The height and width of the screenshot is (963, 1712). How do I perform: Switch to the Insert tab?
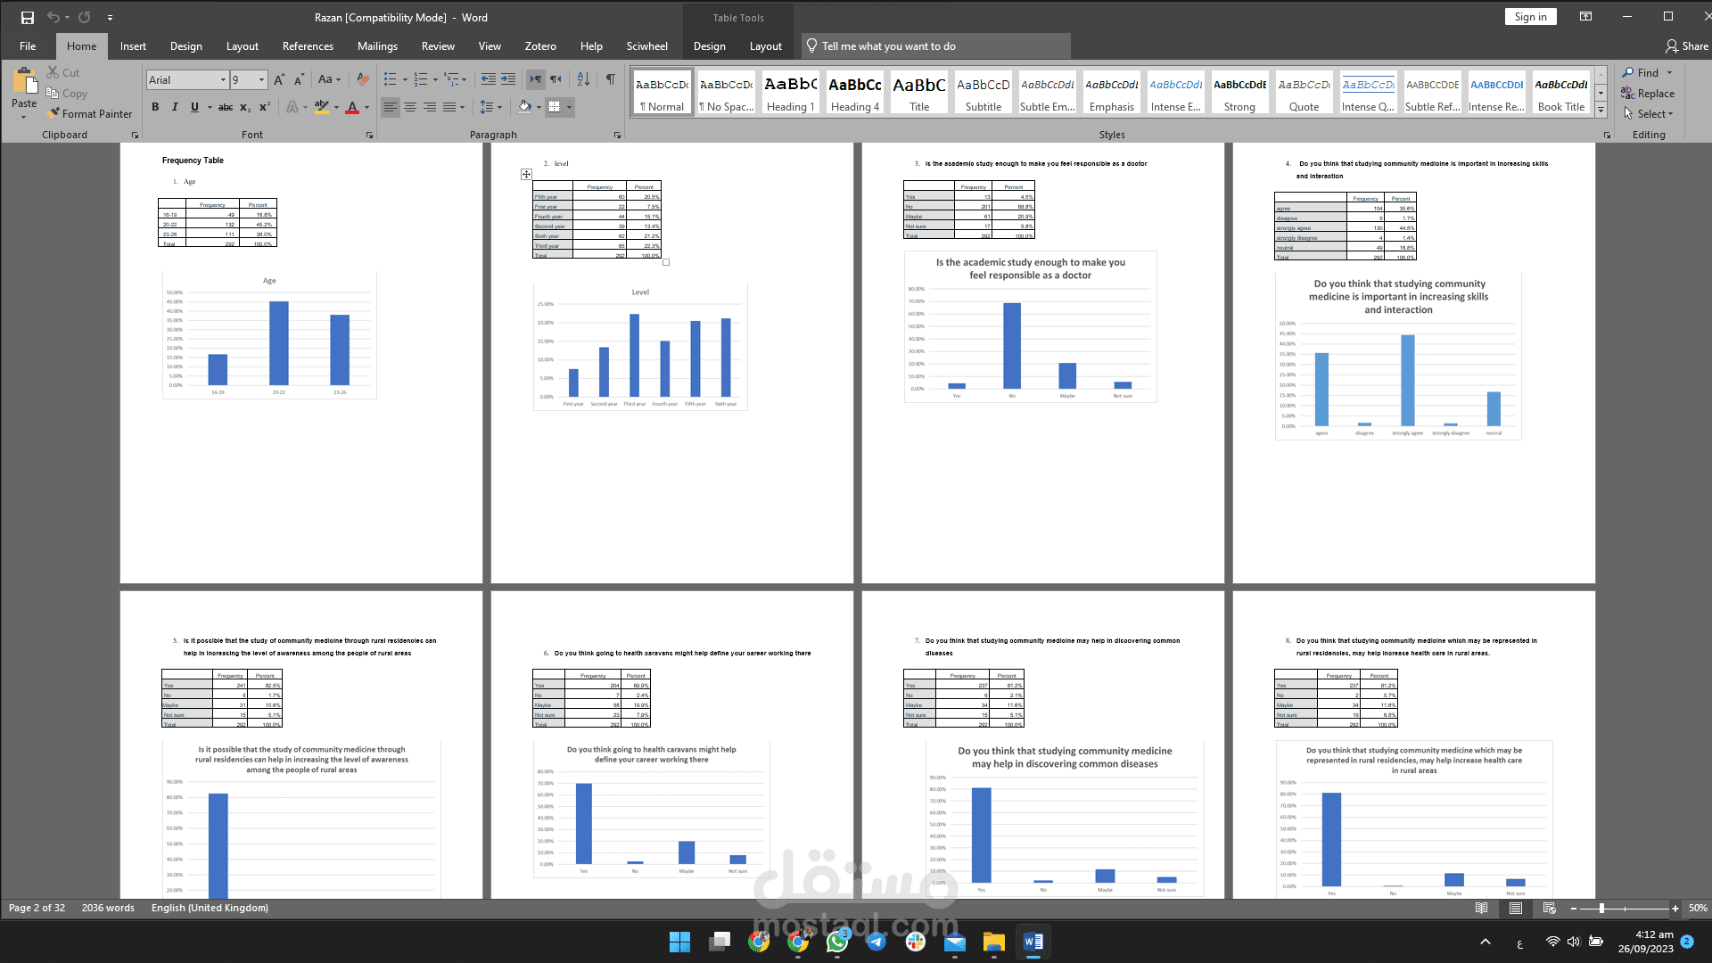pos(133,46)
